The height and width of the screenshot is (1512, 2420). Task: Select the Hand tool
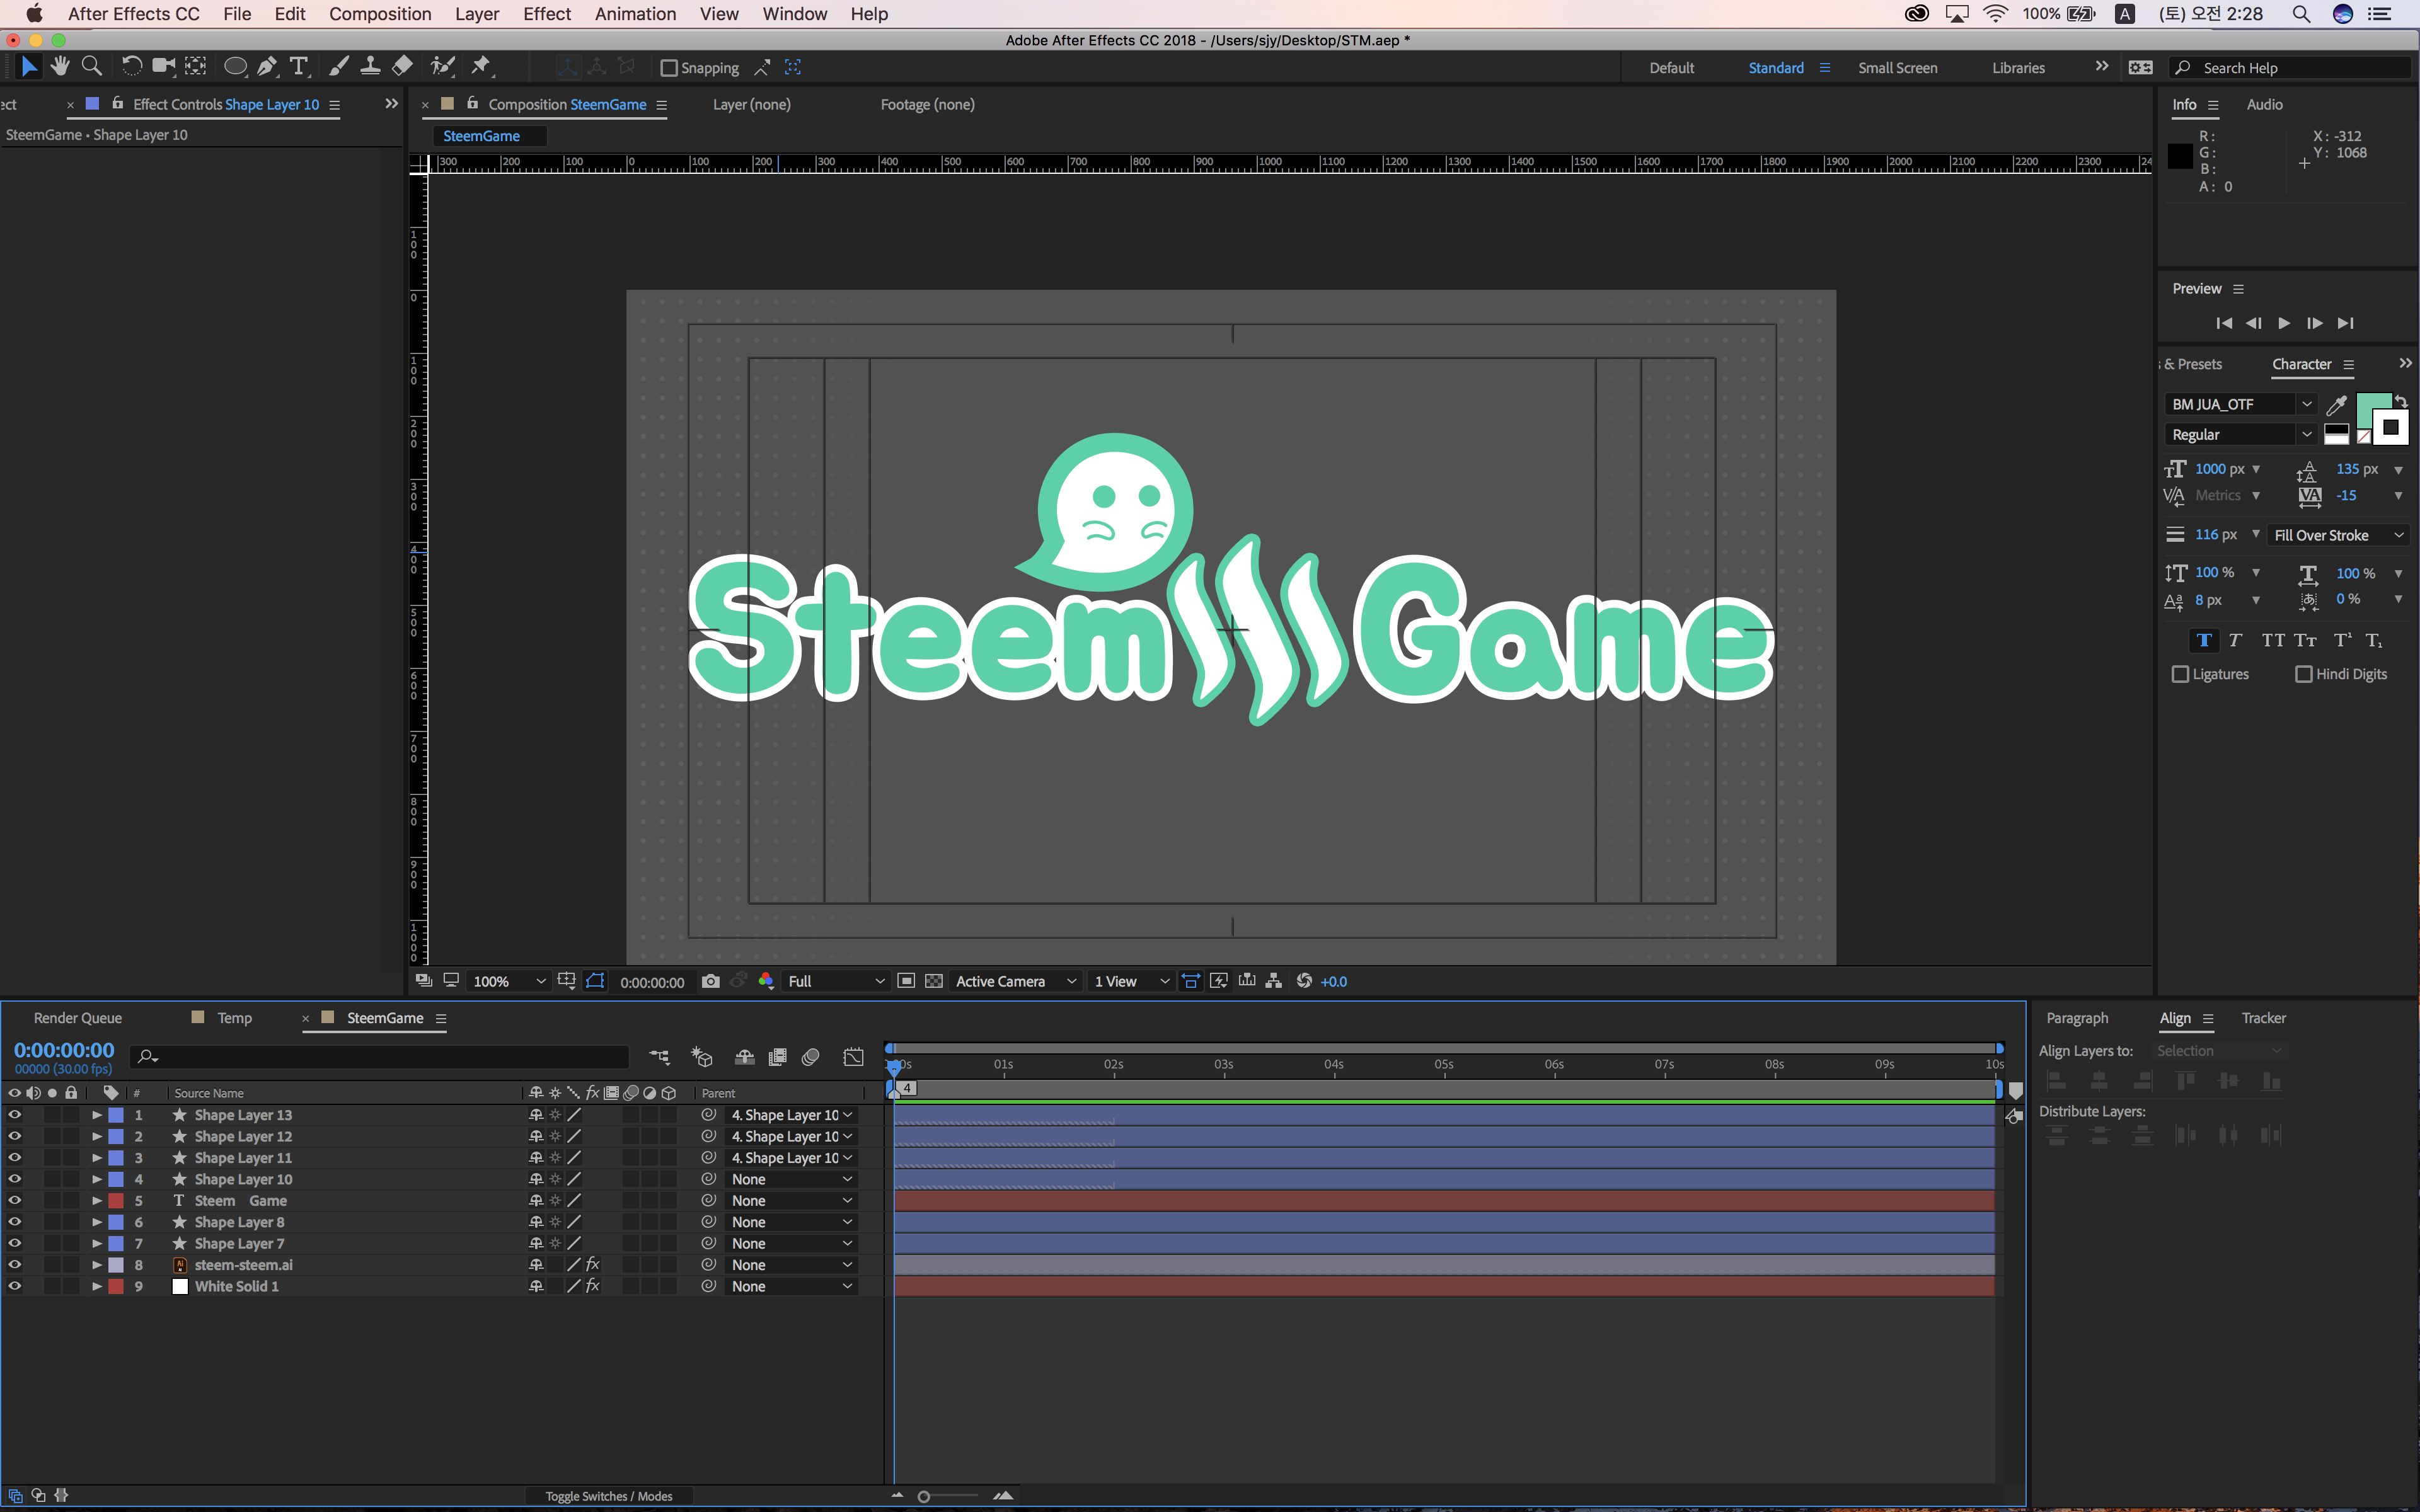click(60, 66)
